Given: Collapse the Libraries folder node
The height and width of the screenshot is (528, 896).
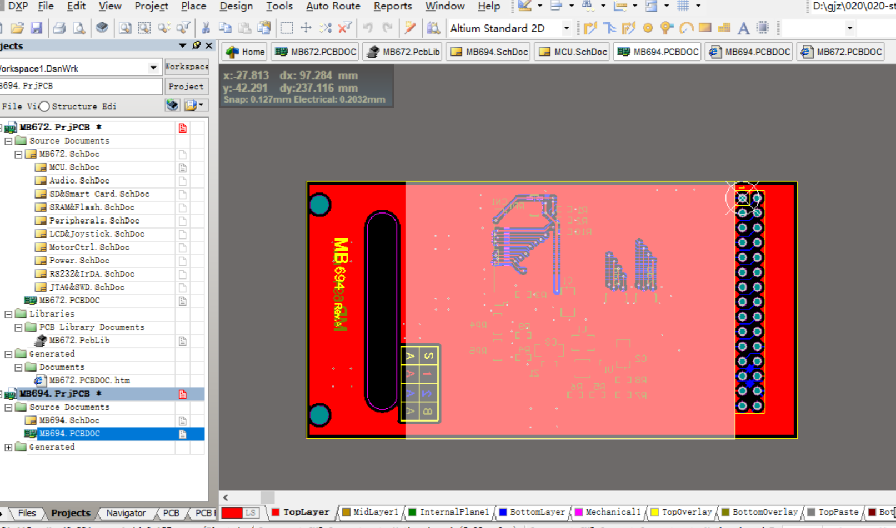Looking at the screenshot, I should click(8, 314).
